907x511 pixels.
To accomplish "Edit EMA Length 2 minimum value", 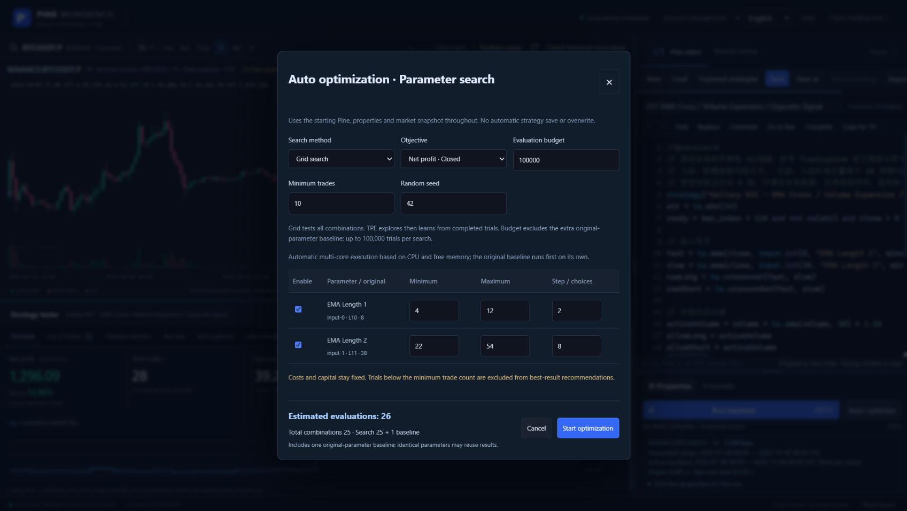I will [434, 346].
